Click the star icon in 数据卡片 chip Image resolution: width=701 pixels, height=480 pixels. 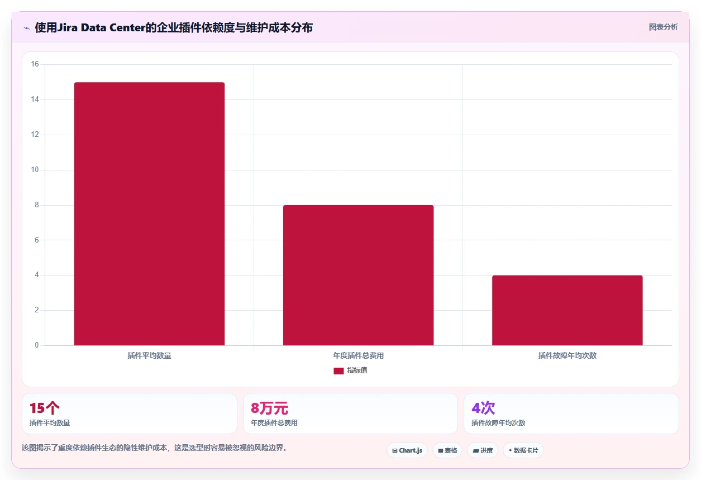(x=511, y=450)
